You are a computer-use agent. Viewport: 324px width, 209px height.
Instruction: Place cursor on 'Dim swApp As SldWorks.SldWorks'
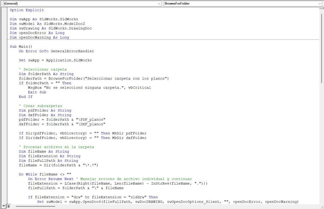[44, 19]
